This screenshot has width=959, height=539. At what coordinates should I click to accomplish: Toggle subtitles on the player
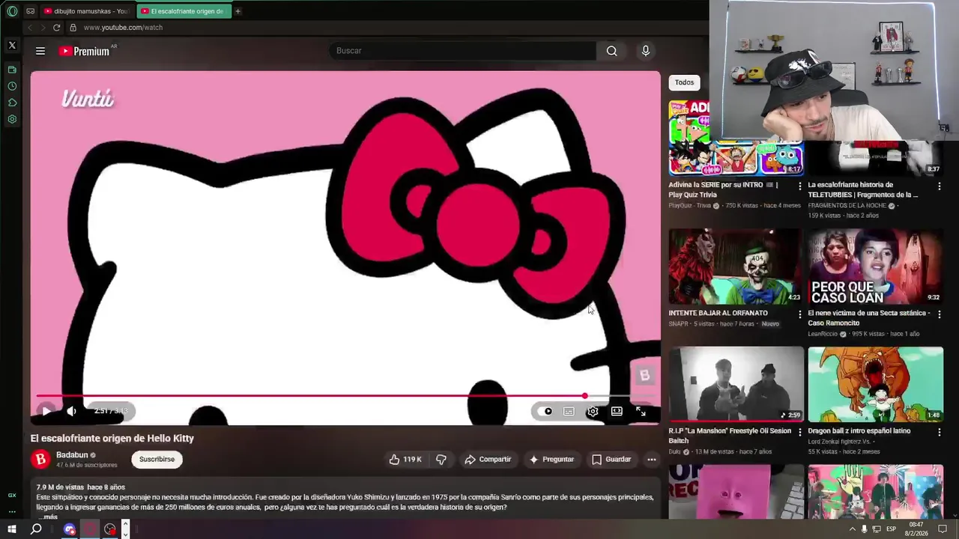click(x=569, y=411)
